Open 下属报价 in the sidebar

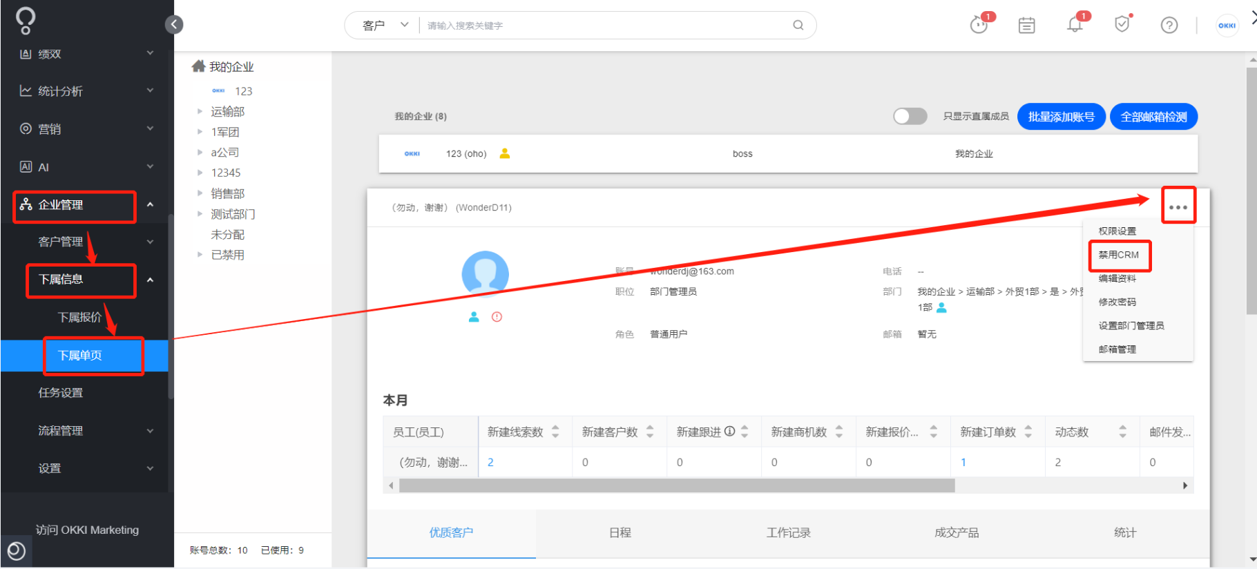pyautogui.click(x=80, y=317)
